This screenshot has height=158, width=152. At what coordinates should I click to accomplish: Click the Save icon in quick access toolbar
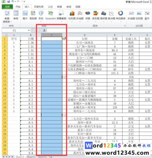pyautogui.click(x=8, y=2)
